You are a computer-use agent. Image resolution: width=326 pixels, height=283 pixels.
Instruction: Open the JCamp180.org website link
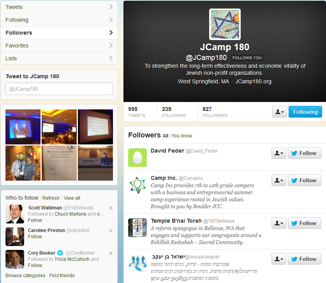coord(253,81)
